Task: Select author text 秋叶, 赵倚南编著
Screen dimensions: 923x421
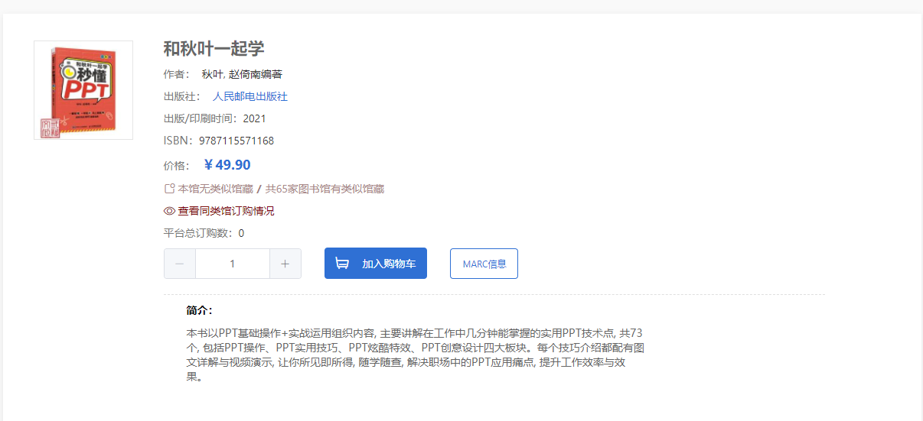Action: pyautogui.click(x=242, y=74)
